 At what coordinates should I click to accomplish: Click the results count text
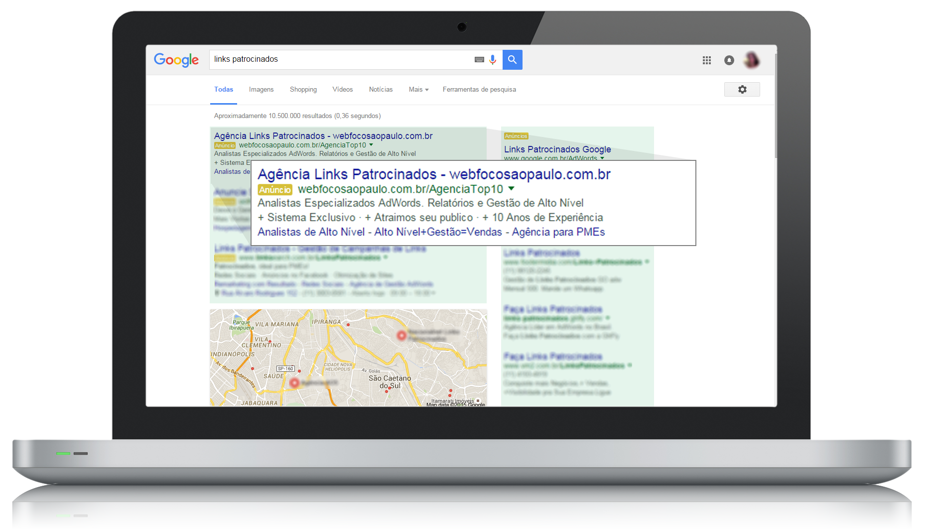[x=297, y=116]
